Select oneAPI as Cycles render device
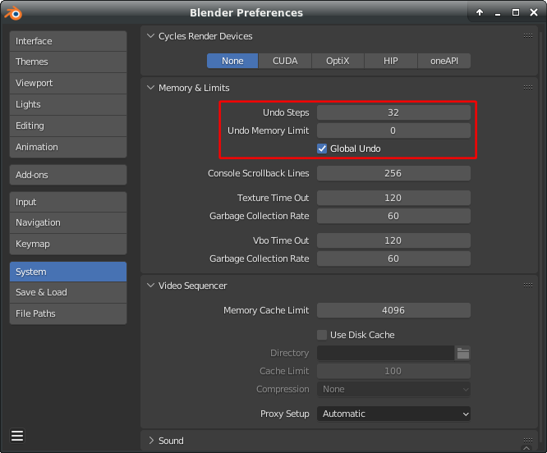The height and width of the screenshot is (453, 547). 444,61
